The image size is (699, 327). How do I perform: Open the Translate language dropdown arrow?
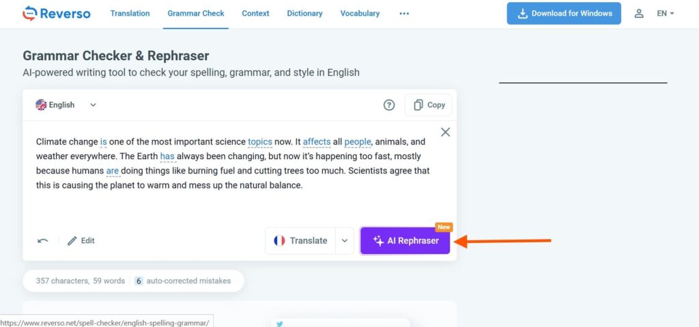tap(345, 241)
